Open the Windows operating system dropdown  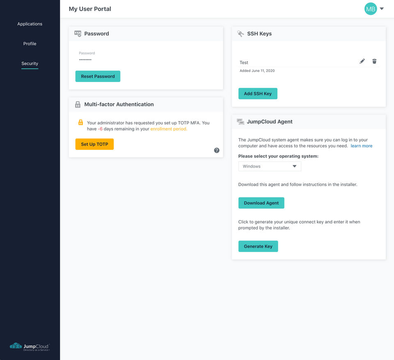point(270,166)
